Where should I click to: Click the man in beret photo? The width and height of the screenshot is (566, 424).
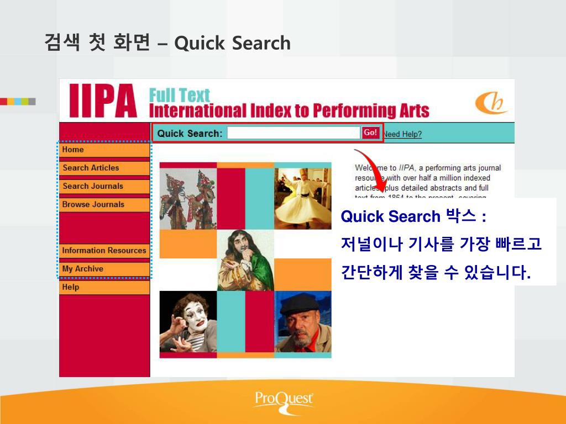coord(302,322)
